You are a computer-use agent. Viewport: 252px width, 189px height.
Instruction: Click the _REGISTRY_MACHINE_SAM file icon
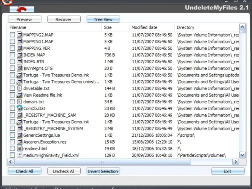pos(20,115)
